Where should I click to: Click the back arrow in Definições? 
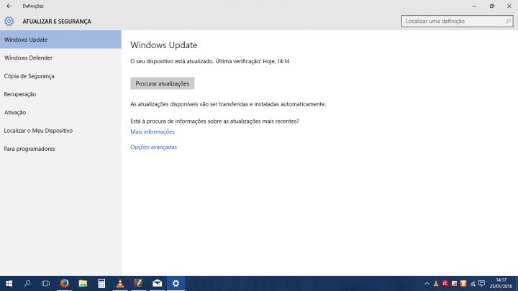9,6
